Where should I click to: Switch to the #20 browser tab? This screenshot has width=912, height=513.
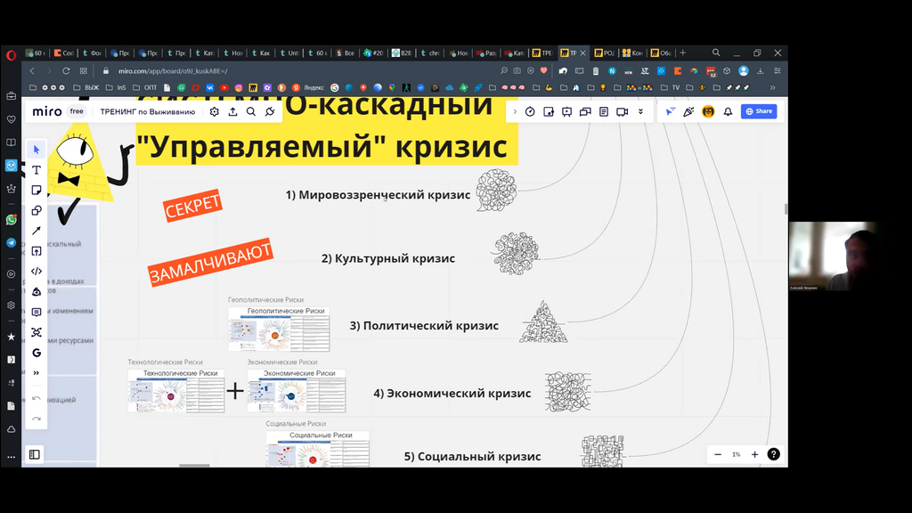pyautogui.click(x=373, y=53)
